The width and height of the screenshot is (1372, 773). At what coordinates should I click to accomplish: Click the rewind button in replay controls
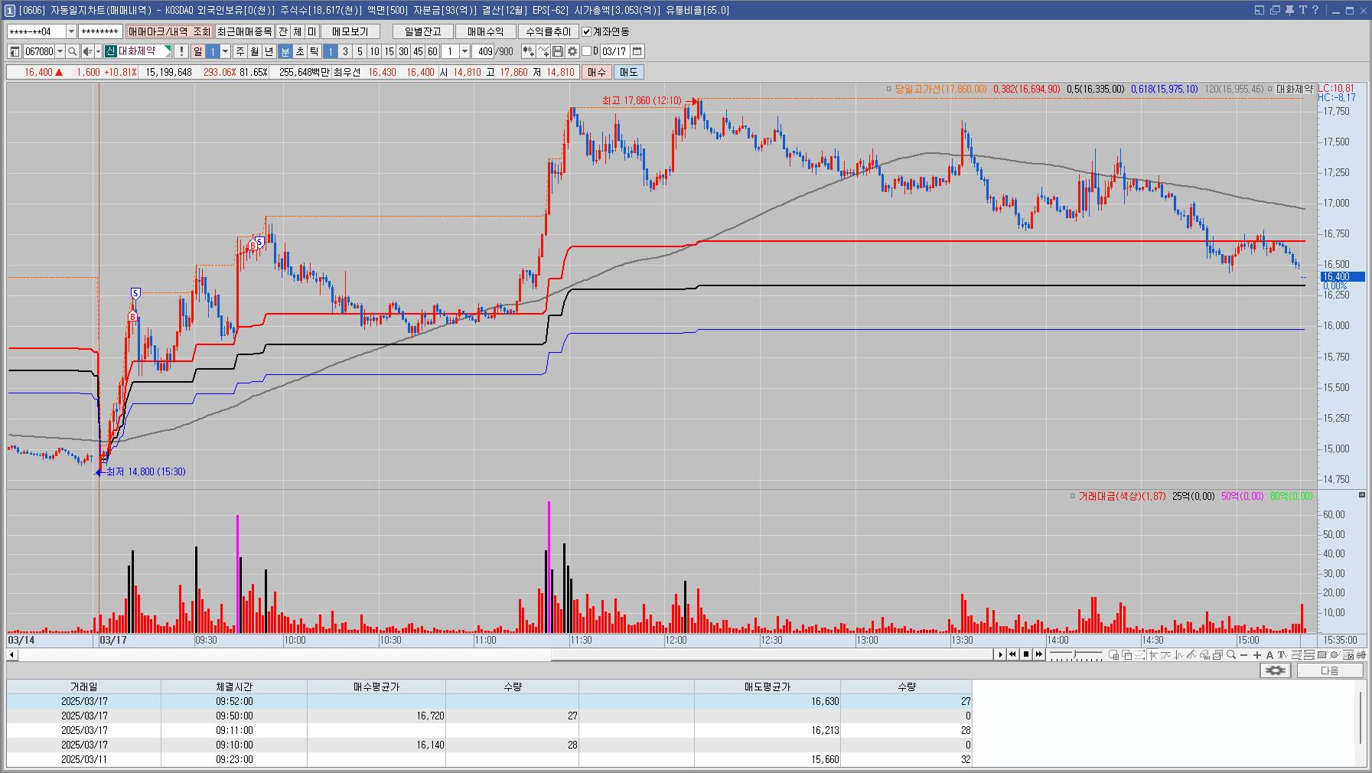[1012, 654]
